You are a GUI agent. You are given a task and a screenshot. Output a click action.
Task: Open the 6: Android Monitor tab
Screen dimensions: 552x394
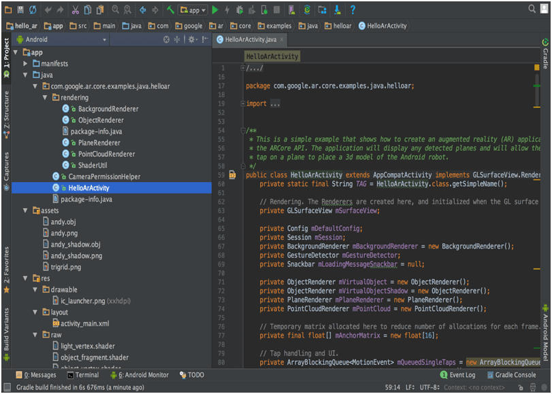click(x=140, y=375)
